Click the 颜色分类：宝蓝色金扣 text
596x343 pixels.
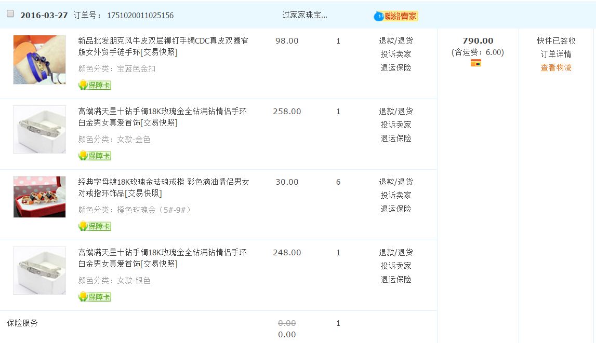[117, 68]
